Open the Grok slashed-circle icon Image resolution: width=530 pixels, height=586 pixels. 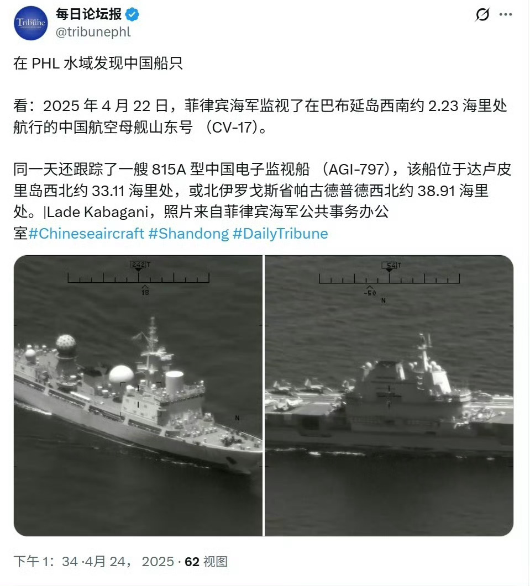482,14
